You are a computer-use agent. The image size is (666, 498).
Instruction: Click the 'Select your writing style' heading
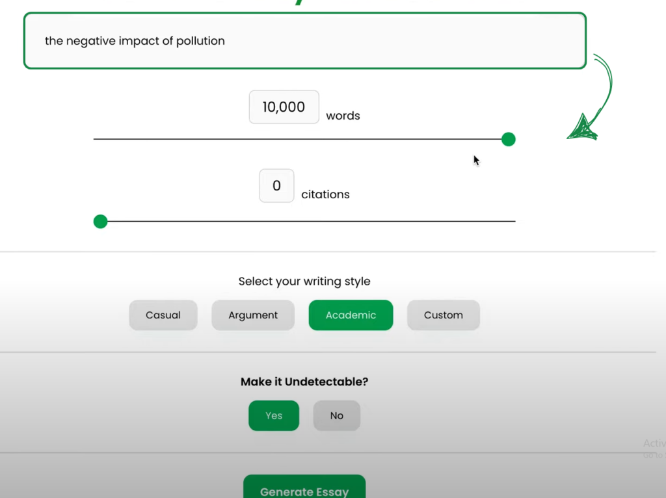(304, 282)
